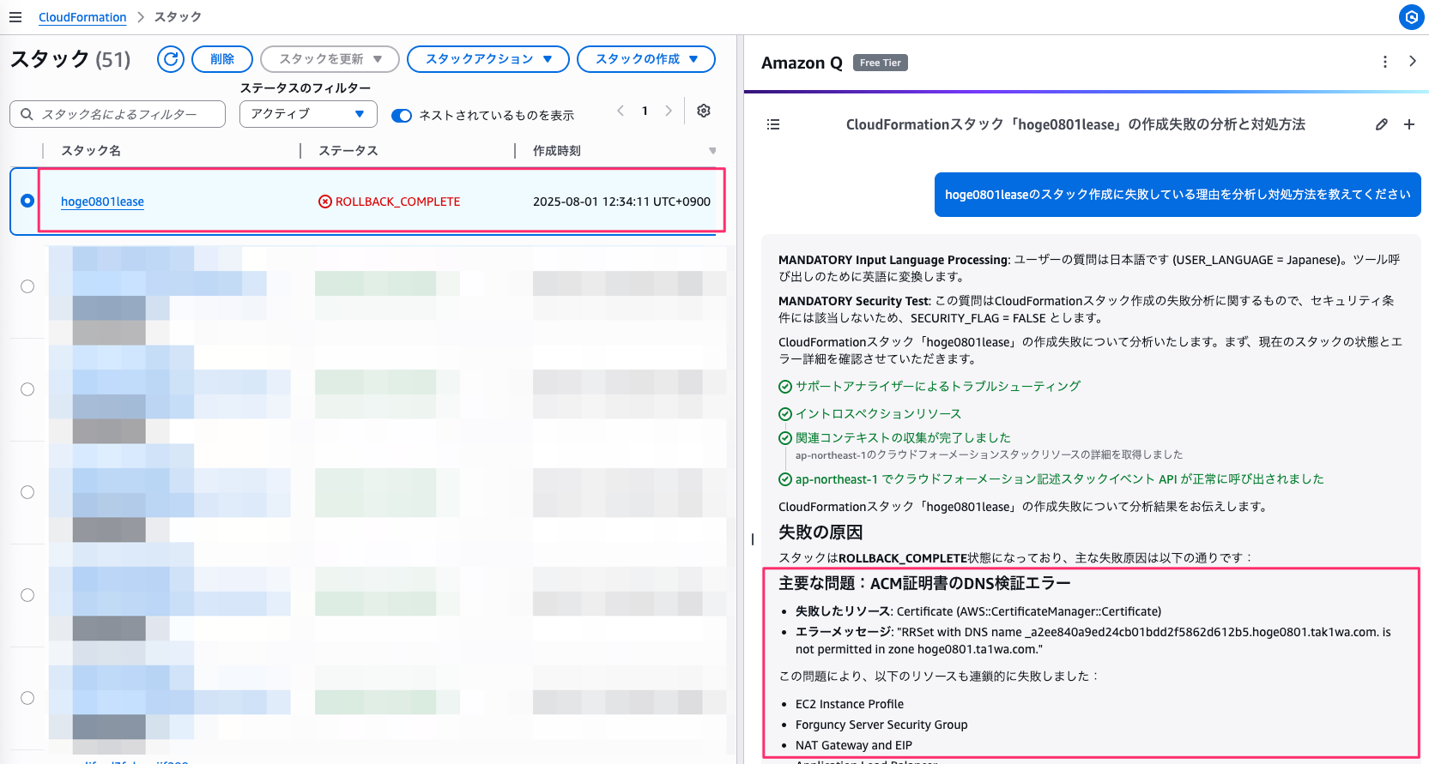Sort by ステータス column header
Screen dimensions: 1429x764
click(348, 151)
